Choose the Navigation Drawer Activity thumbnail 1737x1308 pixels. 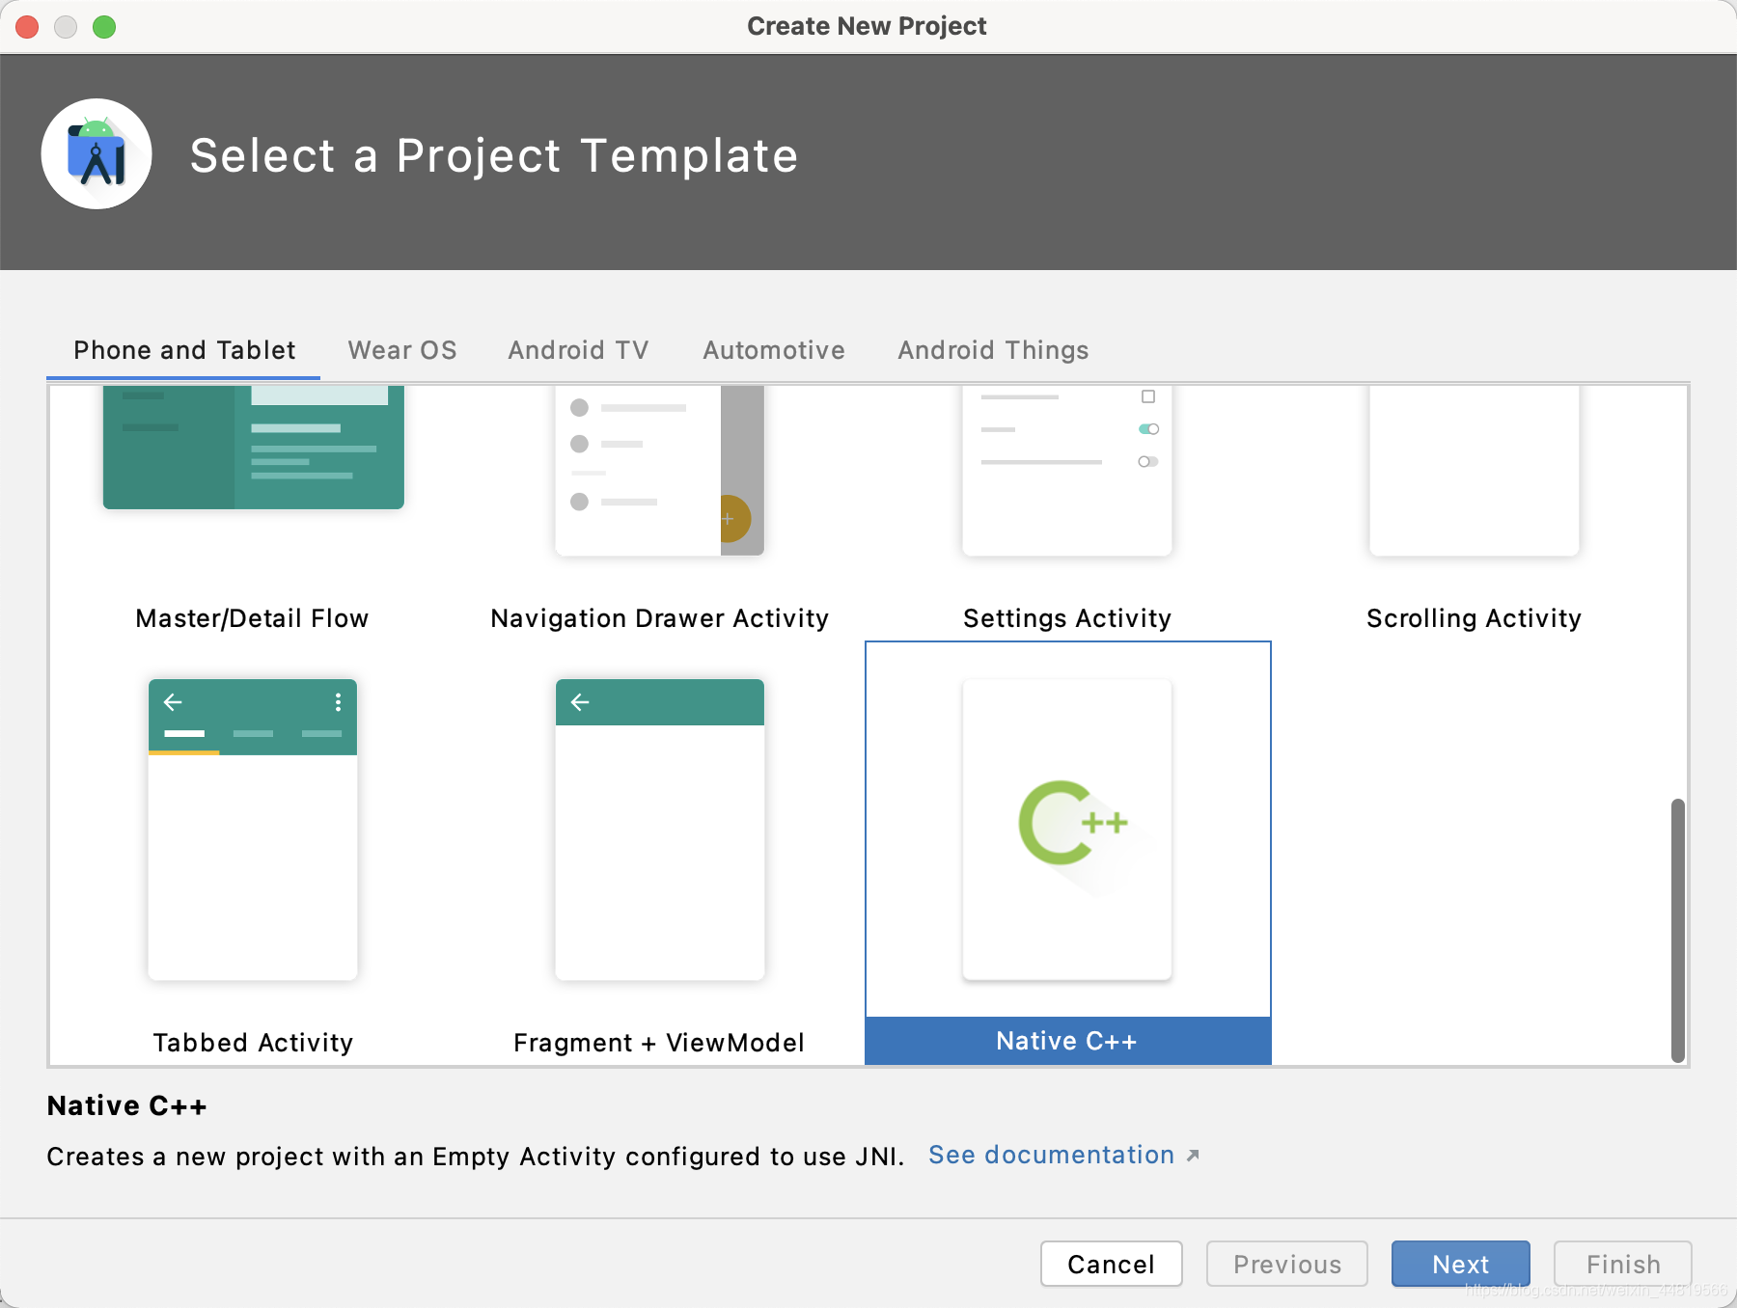(x=660, y=471)
